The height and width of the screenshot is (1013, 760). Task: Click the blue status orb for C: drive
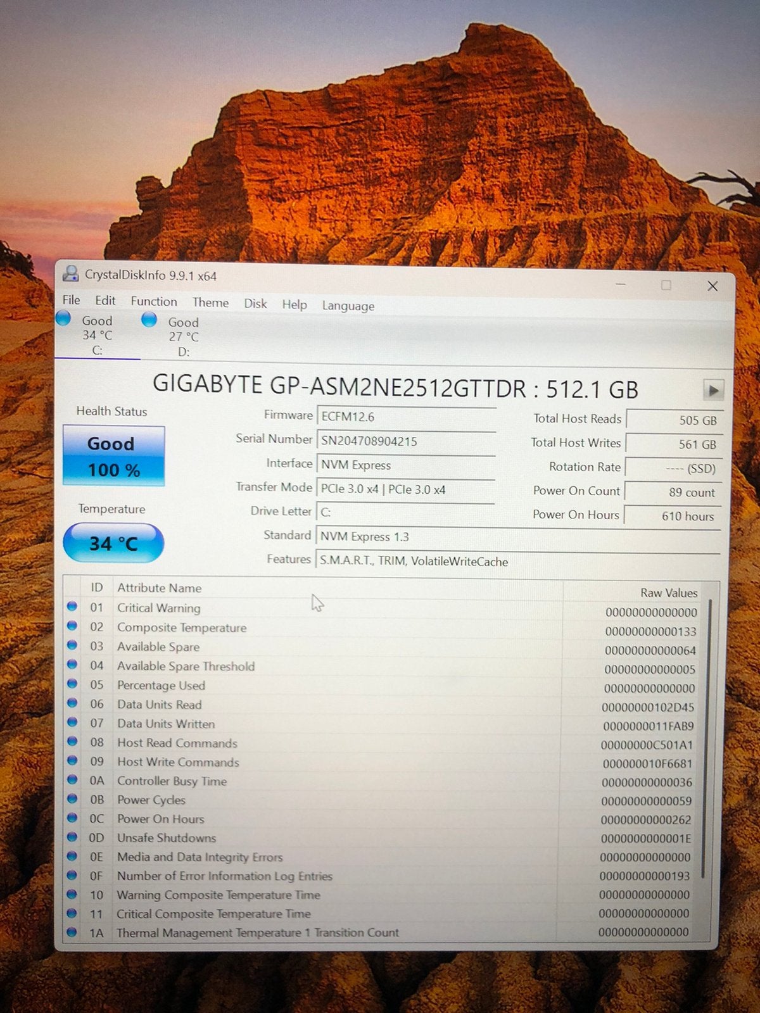click(63, 318)
